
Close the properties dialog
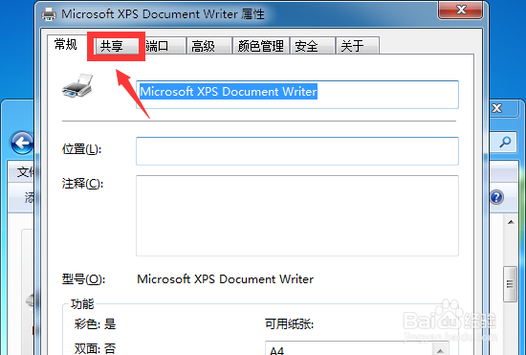pyautogui.click(x=461, y=10)
